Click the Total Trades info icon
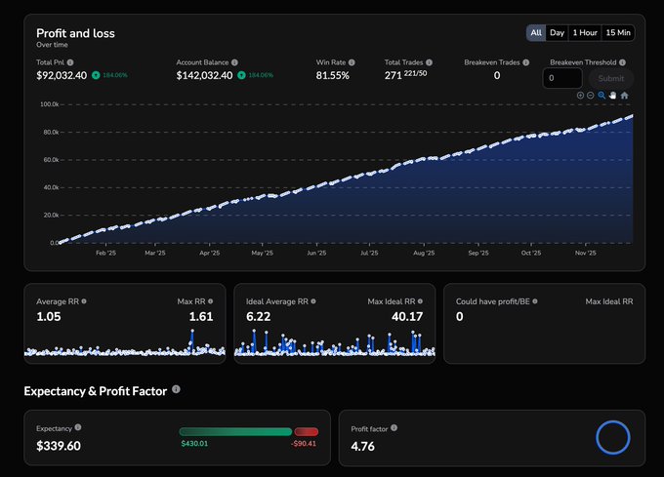664x477 pixels. tap(429, 62)
